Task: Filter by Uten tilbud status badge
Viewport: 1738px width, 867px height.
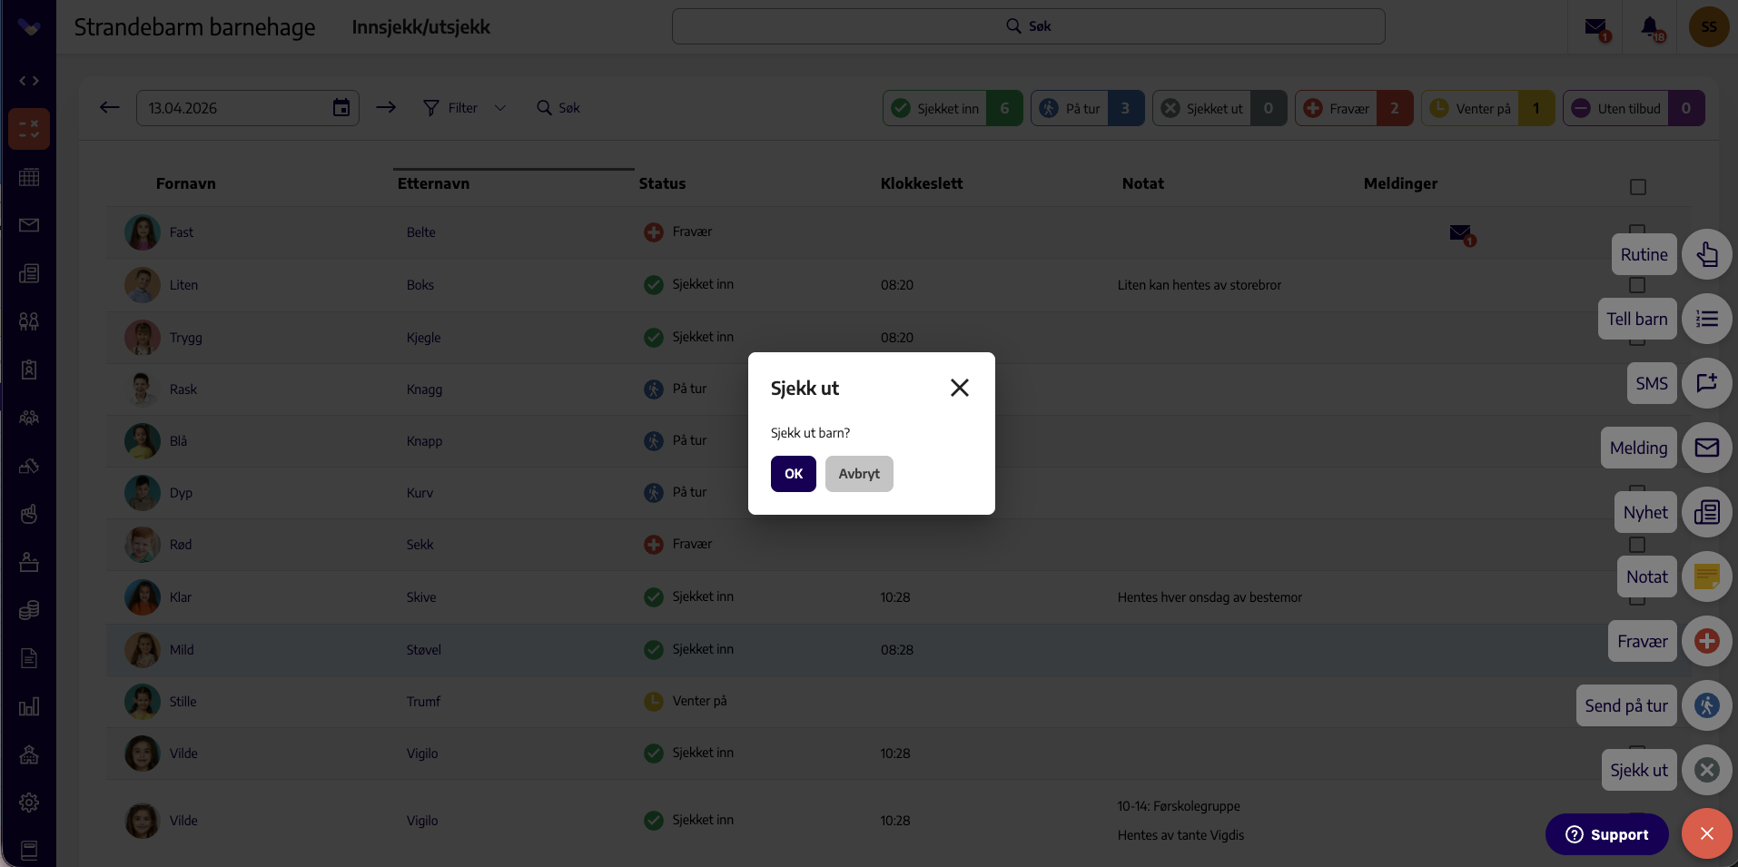Action: point(1634,108)
